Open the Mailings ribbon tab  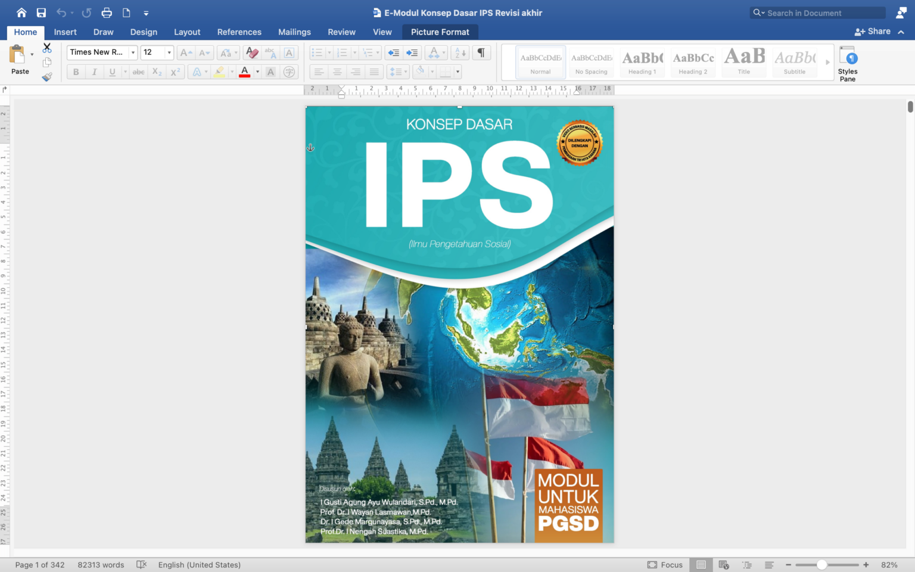[294, 32]
